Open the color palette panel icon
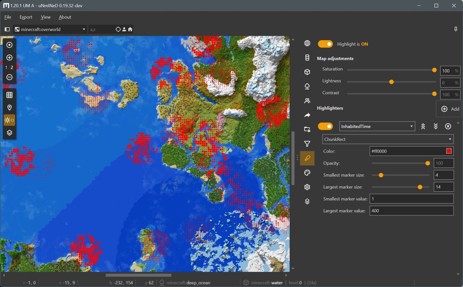463x287 pixels. pos(307,173)
